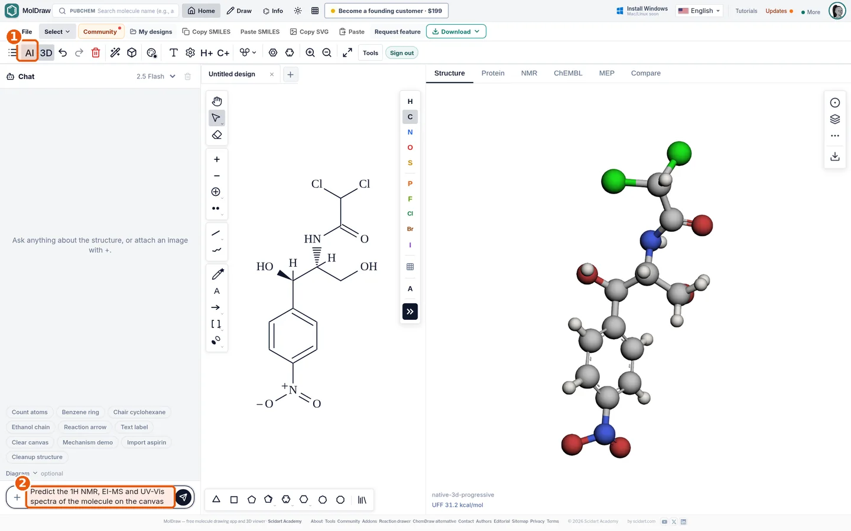This screenshot has height=531, width=851.
Task: Click the 3D viewer download icon
Action: click(x=835, y=156)
